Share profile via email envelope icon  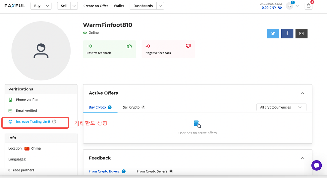(x=301, y=33)
